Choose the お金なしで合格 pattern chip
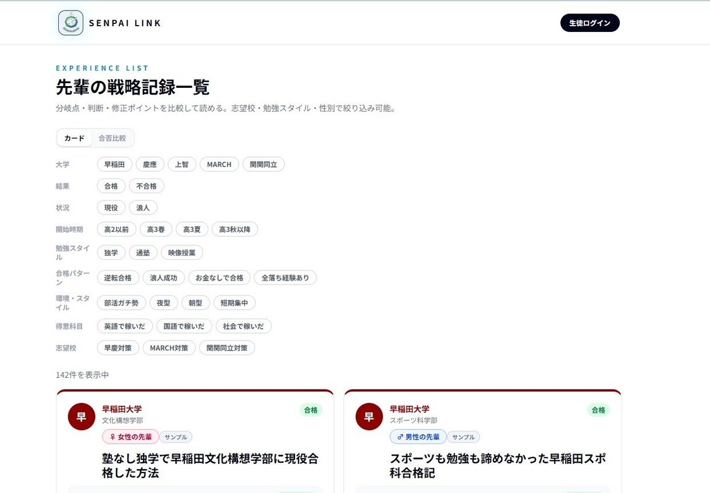 tap(219, 277)
